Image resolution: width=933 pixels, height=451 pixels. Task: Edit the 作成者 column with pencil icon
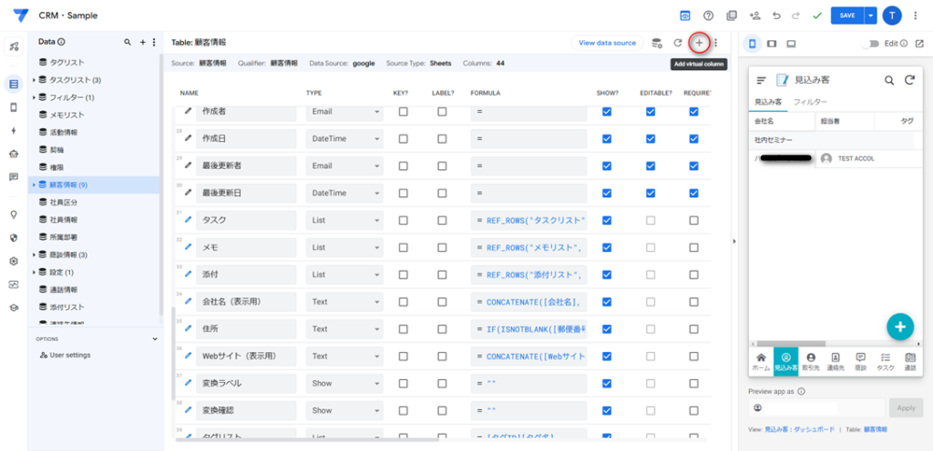click(x=189, y=111)
